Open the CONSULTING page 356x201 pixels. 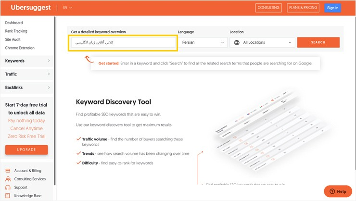point(268,8)
